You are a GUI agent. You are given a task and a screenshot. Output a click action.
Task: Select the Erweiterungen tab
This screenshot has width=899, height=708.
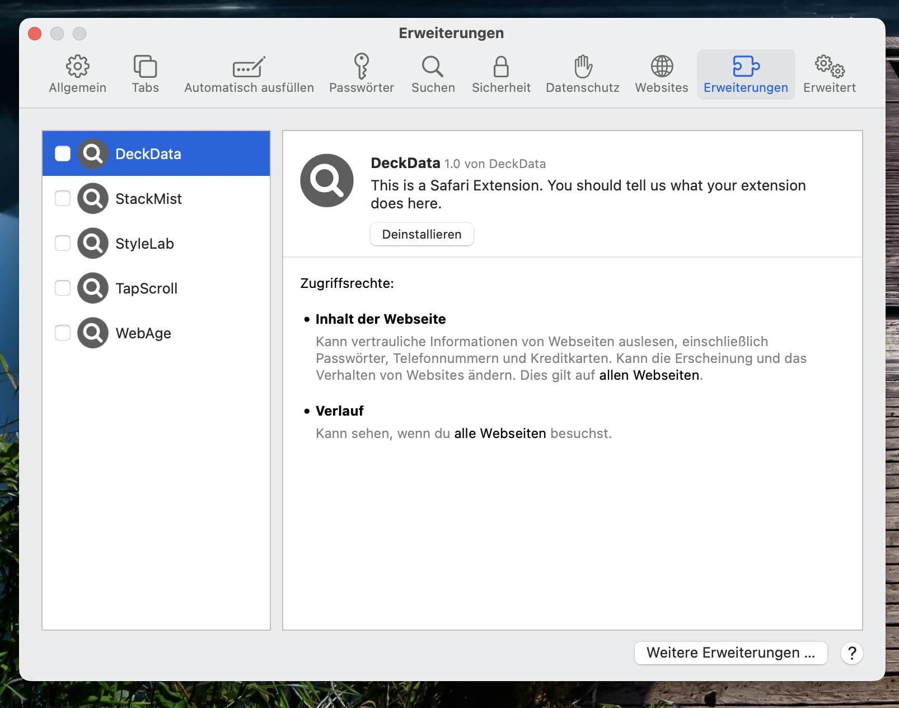tap(745, 74)
